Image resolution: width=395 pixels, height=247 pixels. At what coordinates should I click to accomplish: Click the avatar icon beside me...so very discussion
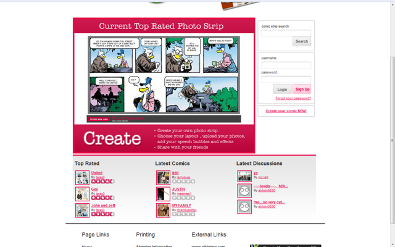pos(244,207)
